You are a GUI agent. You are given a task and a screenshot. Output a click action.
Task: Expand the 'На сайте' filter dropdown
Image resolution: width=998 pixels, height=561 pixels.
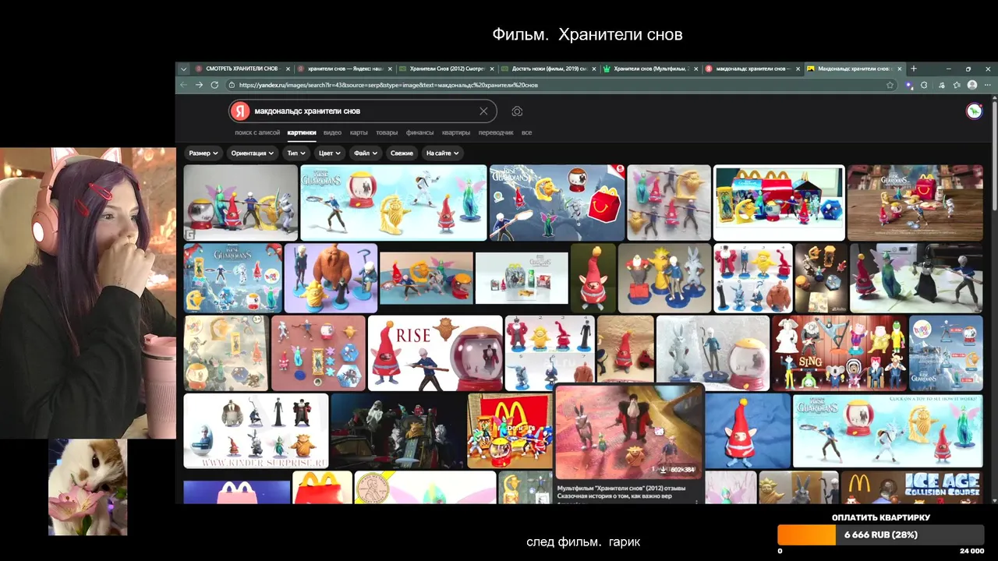click(442, 153)
